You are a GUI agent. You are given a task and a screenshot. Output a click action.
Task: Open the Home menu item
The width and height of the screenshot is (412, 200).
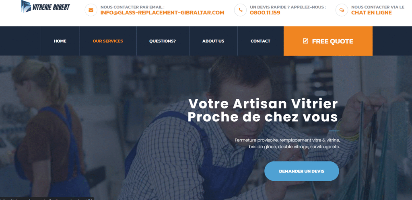pyautogui.click(x=60, y=41)
